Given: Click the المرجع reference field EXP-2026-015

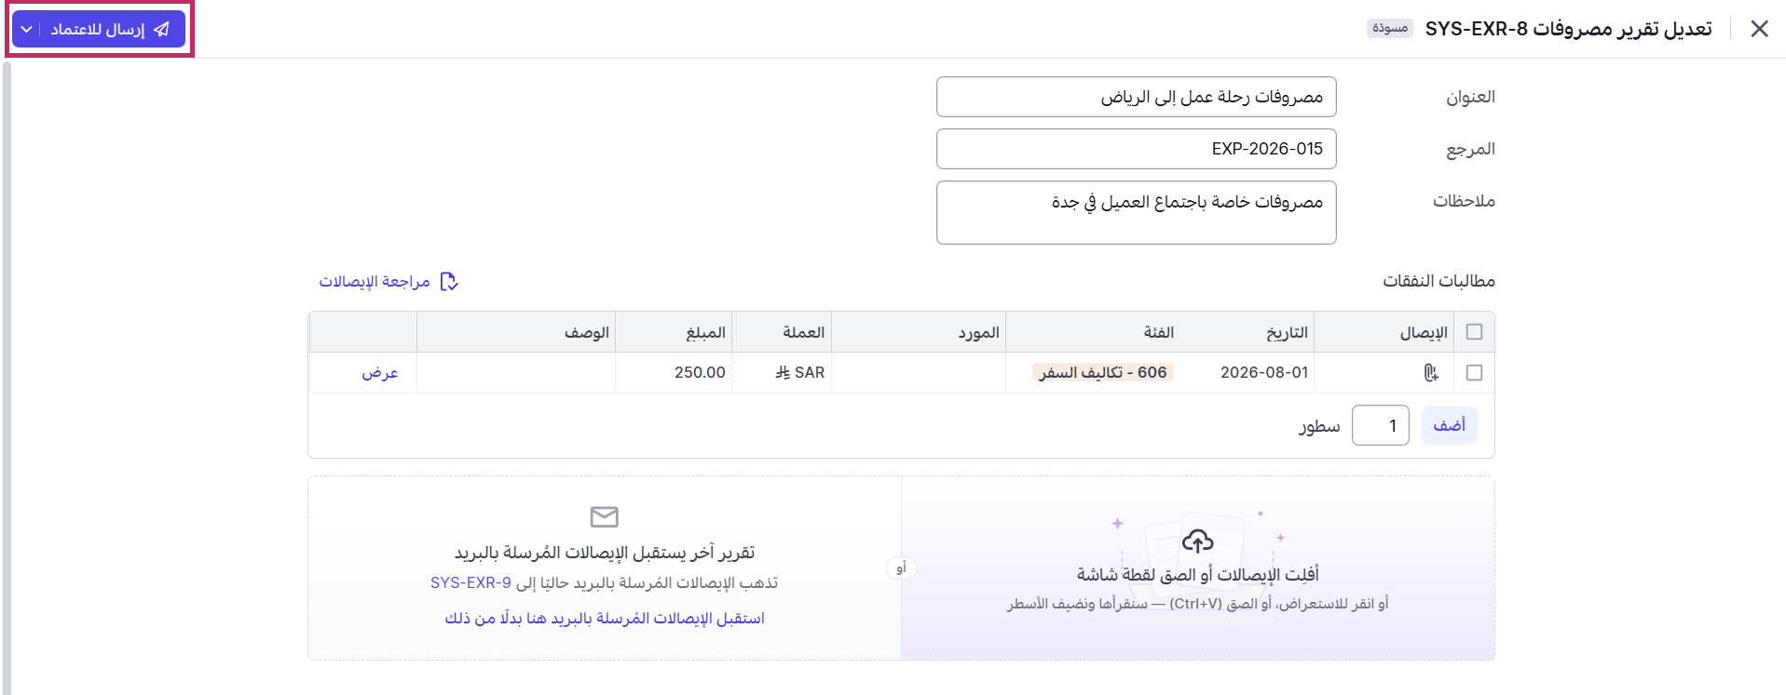Looking at the screenshot, I should [x=1136, y=149].
